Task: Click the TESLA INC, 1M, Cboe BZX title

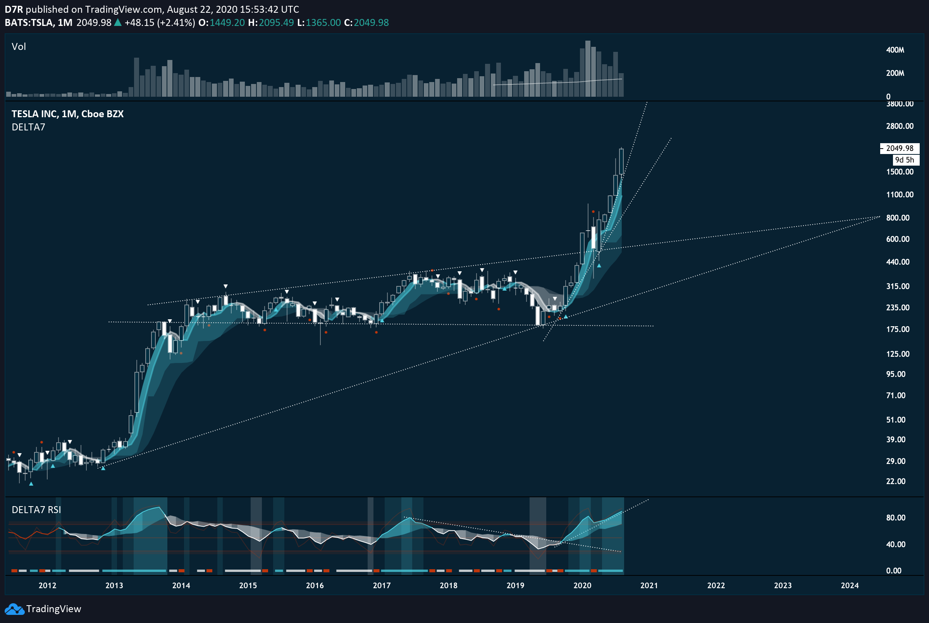Action: pyautogui.click(x=68, y=114)
